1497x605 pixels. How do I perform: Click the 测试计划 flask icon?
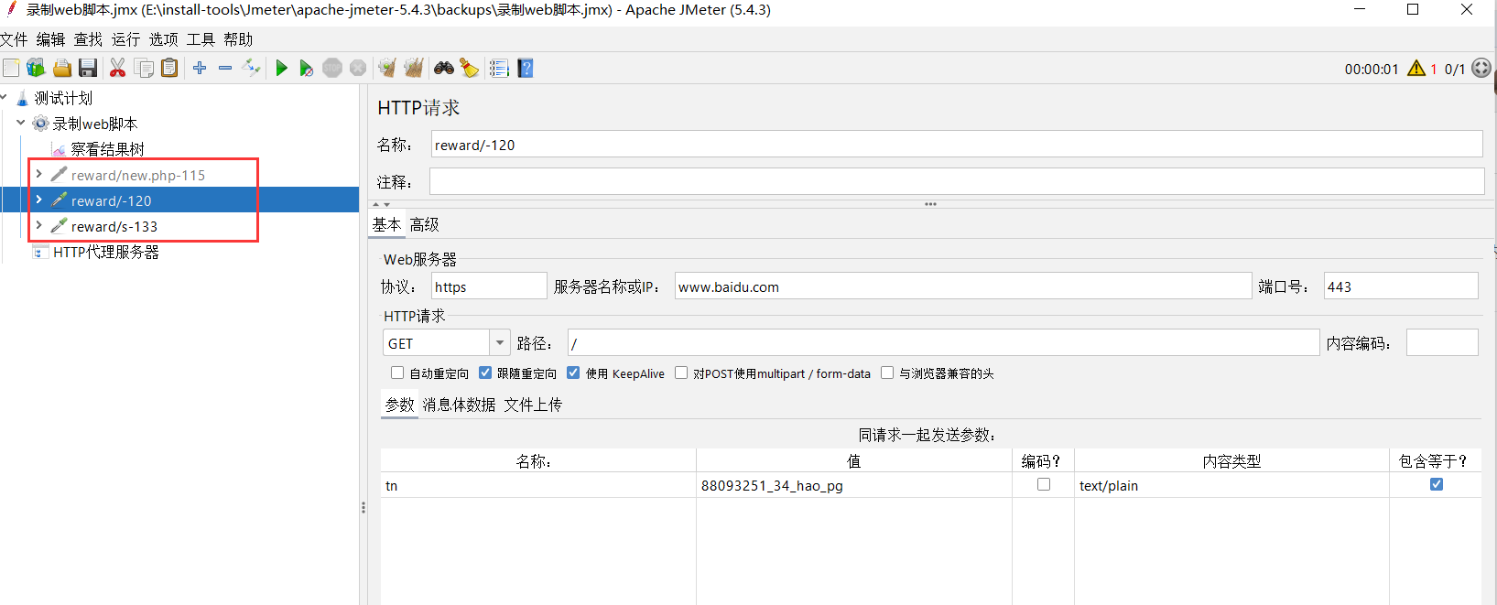[x=23, y=98]
